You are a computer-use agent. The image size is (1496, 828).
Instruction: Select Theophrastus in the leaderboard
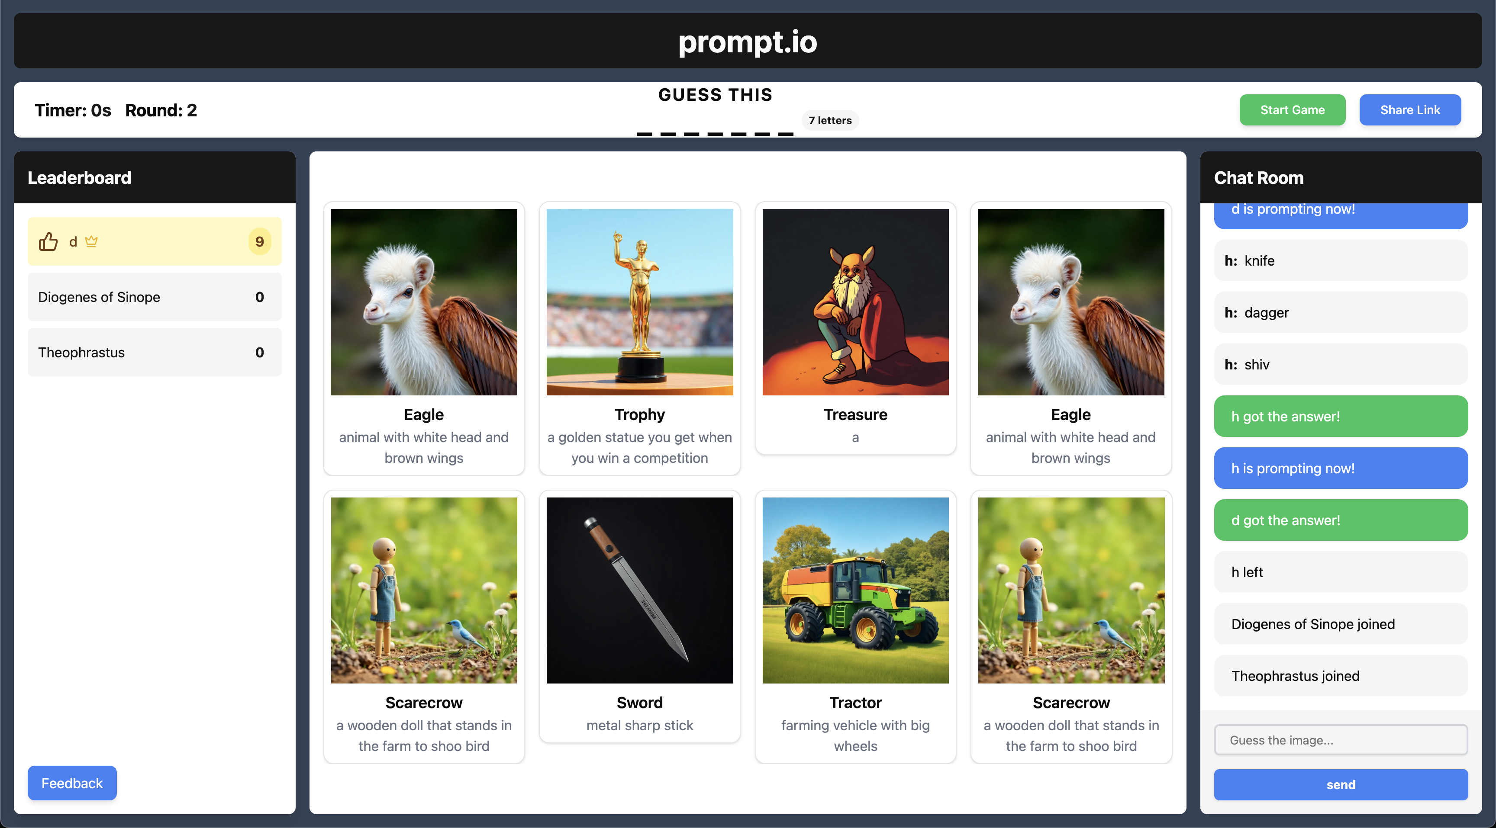click(x=155, y=352)
